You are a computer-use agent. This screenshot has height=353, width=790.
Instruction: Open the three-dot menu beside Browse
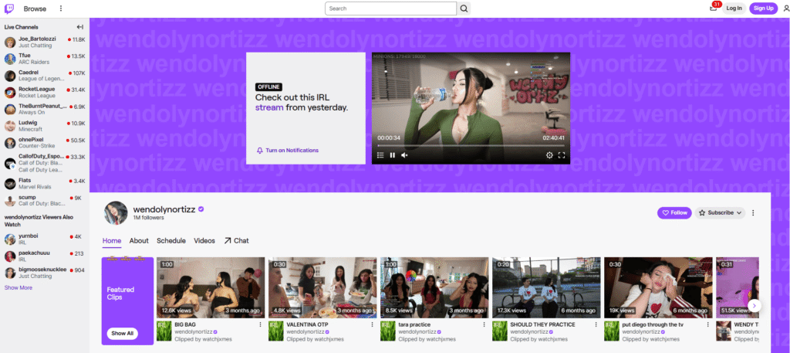(61, 8)
